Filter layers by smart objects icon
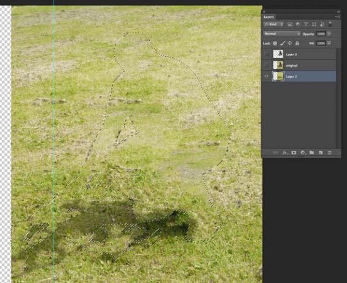The width and height of the screenshot is (347, 283). [x=322, y=24]
